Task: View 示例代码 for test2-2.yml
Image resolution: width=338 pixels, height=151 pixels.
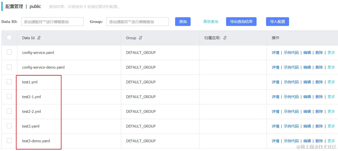Action: pyautogui.click(x=291, y=112)
